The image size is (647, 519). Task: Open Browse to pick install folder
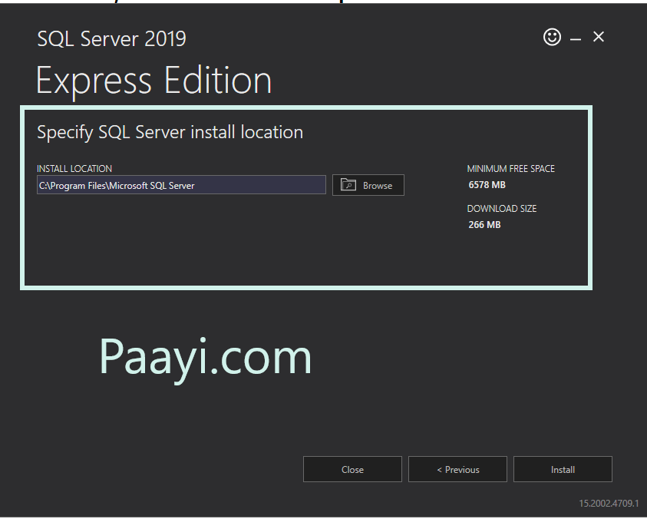pos(368,184)
